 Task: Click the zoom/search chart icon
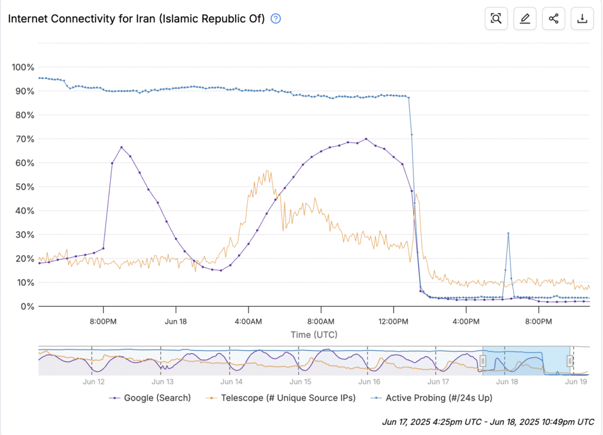click(496, 19)
